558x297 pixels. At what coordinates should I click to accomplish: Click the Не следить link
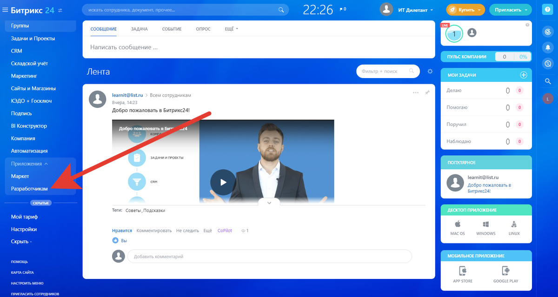(x=187, y=231)
